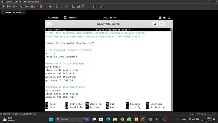Open the Windows Start menu

[51, 119]
